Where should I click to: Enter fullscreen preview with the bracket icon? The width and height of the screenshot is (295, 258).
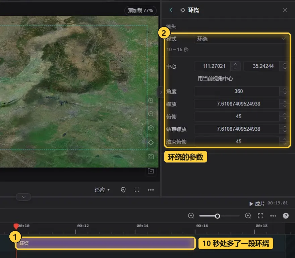point(137,190)
